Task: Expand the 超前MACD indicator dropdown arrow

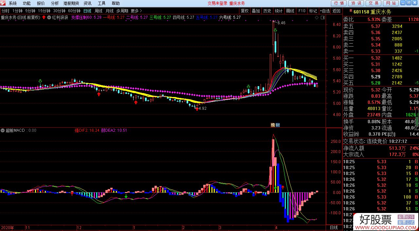Action: coord(3,130)
